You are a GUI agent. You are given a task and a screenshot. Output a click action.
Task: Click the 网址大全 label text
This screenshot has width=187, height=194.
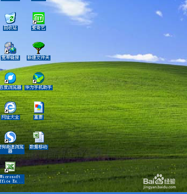pos(10,117)
